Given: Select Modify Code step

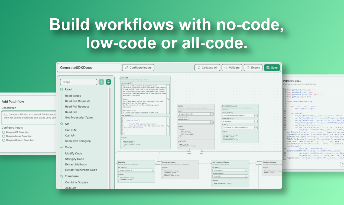Looking at the screenshot, I should [74, 153].
